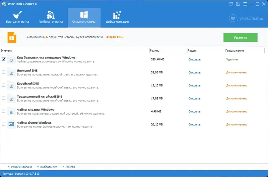Click the Wise Disk Cleaner X title text
Viewport: 268px width, 177px height.
22,4
